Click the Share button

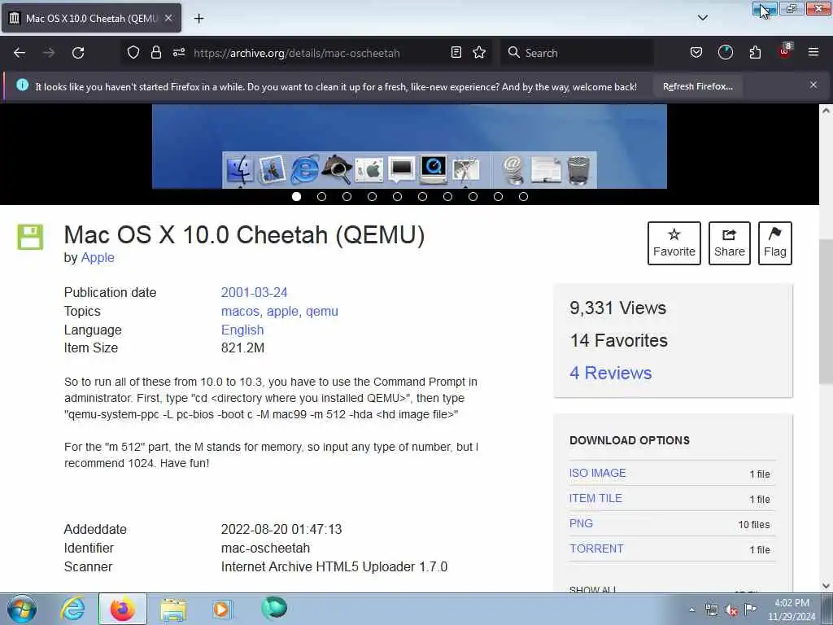[730, 243]
